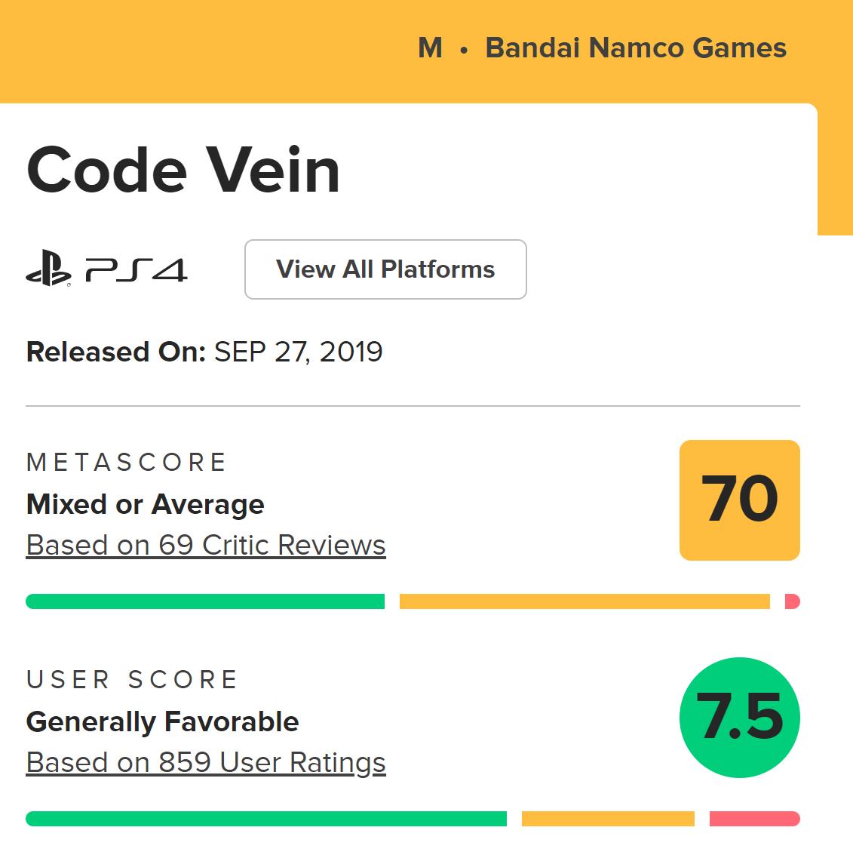The width and height of the screenshot is (853, 855).
Task: Click the M rating label in header
Action: point(430,48)
